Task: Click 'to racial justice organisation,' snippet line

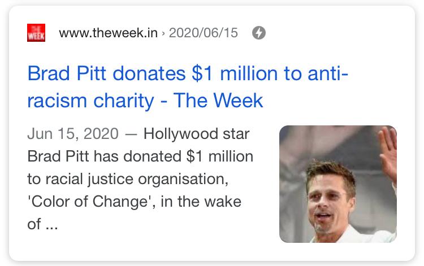Action: pyautogui.click(x=128, y=180)
